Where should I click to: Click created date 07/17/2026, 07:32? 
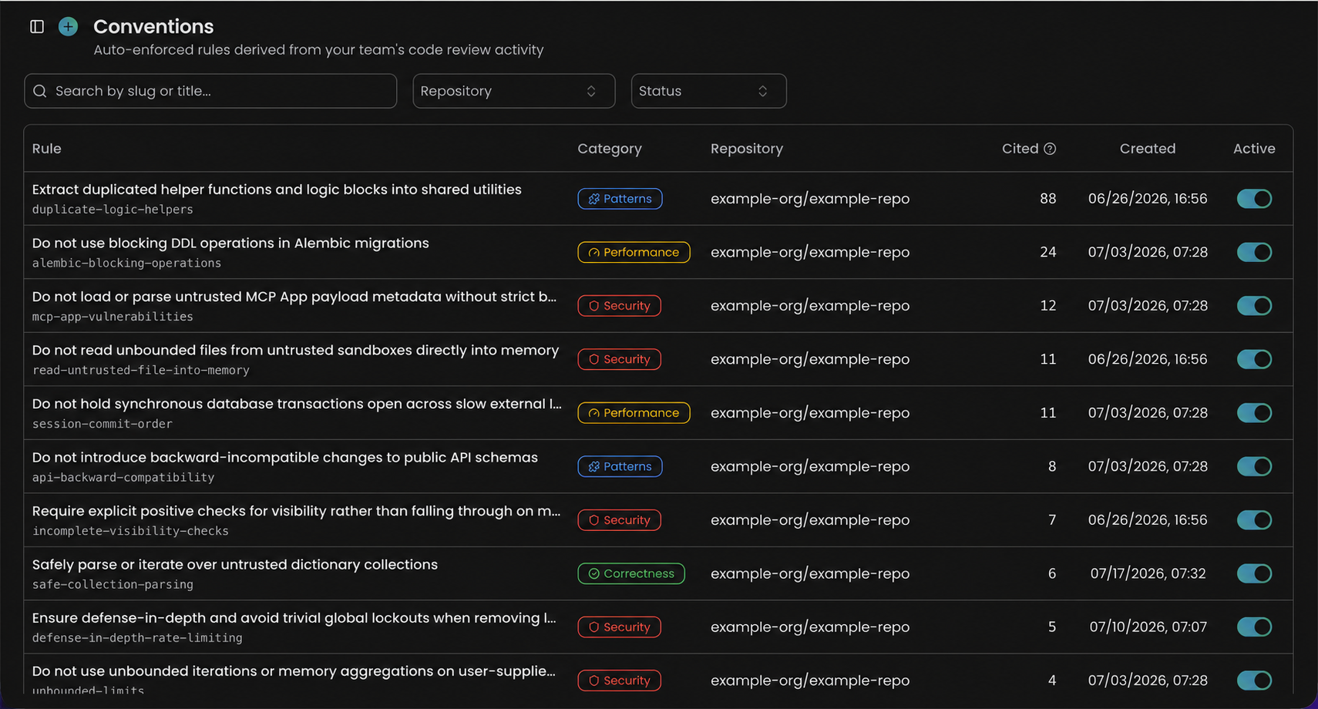1148,573
